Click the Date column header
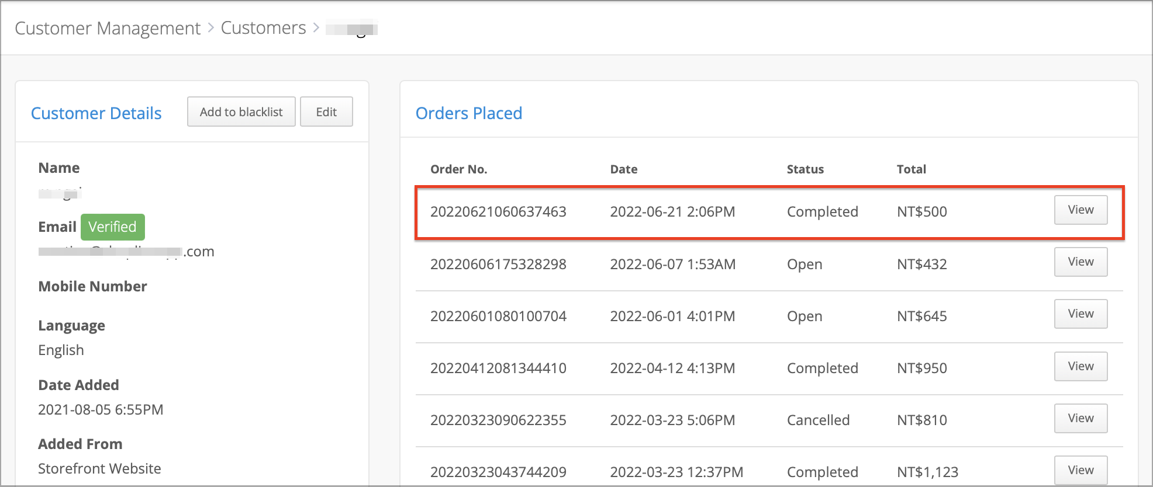This screenshot has height=487, width=1153. click(x=624, y=169)
